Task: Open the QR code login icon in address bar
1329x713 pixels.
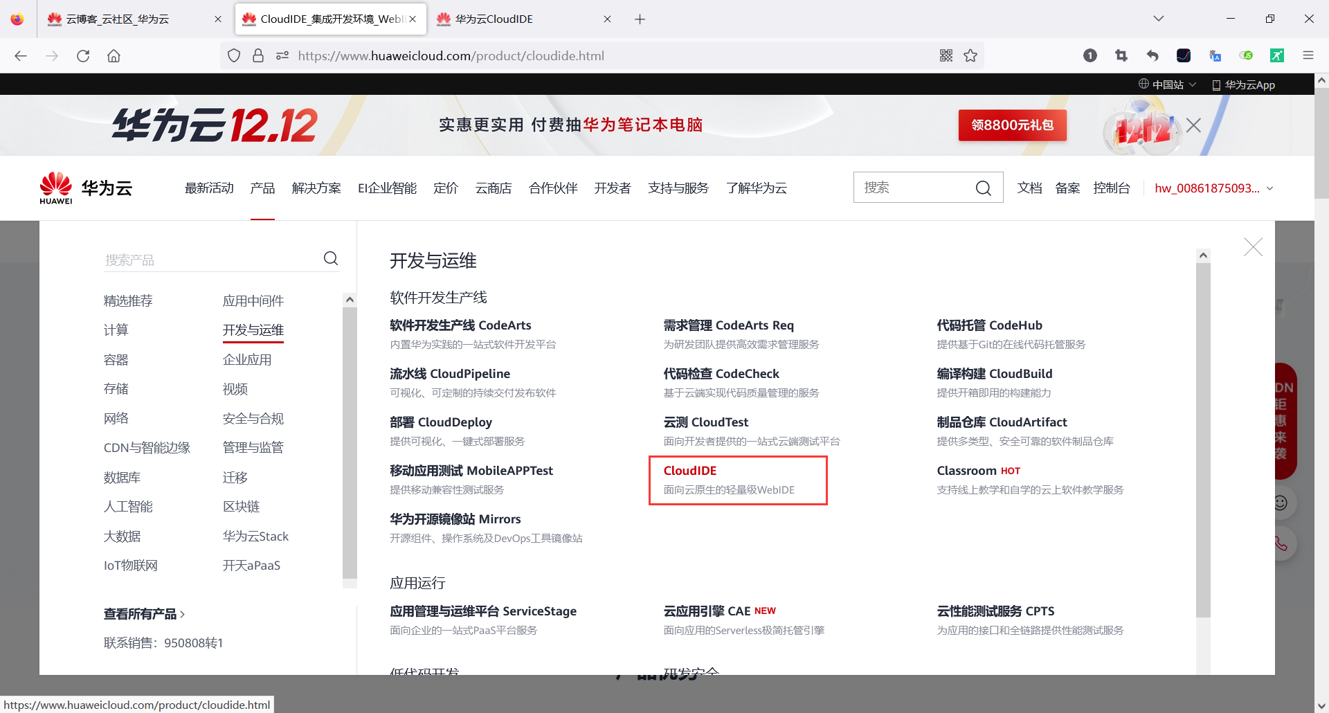Action: pyautogui.click(x=946, y=55)
